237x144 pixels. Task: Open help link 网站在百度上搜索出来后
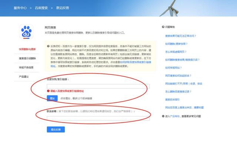184,107
